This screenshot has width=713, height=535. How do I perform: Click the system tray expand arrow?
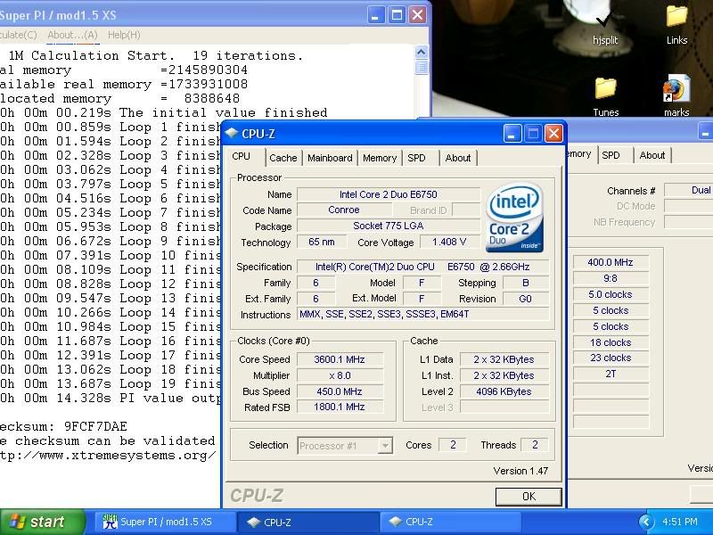(x=646, y=522)
